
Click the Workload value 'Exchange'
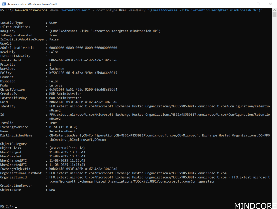point(57,68)
